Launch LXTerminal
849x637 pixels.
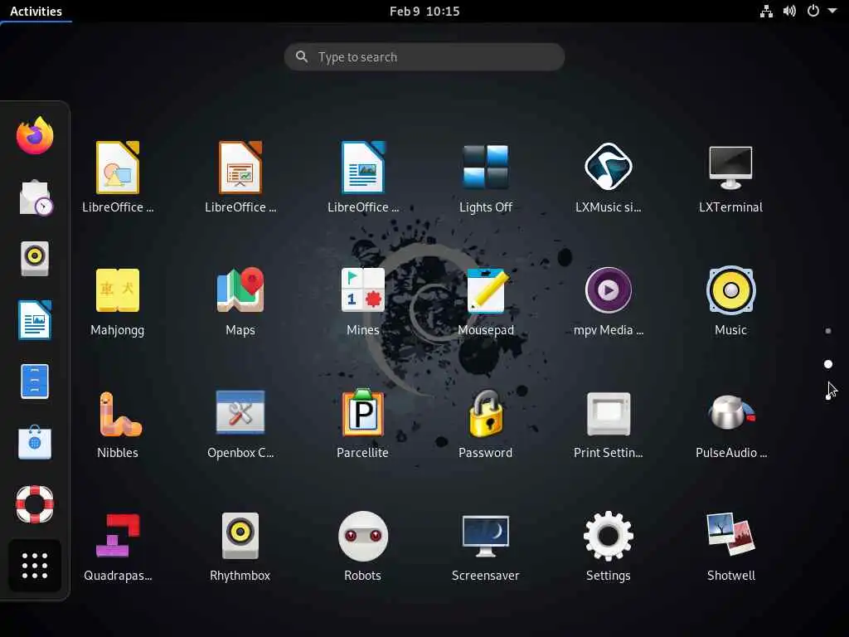730,167
